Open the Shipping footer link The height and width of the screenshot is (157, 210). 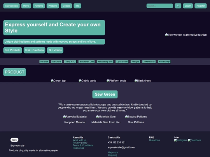pos(112,155)
